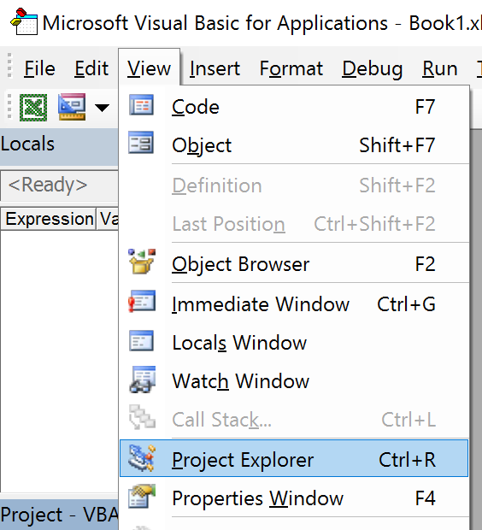Image resolution: width=482 pixels, height=530 pixels.
Task: Click the Project Explorer icon
Action: 142,458
